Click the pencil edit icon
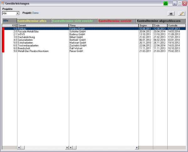The height and width of the screenshot is (152, 188). pyautogui.click(x=181, y=13)
